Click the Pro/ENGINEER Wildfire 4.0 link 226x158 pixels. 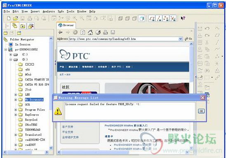(135, 145)
